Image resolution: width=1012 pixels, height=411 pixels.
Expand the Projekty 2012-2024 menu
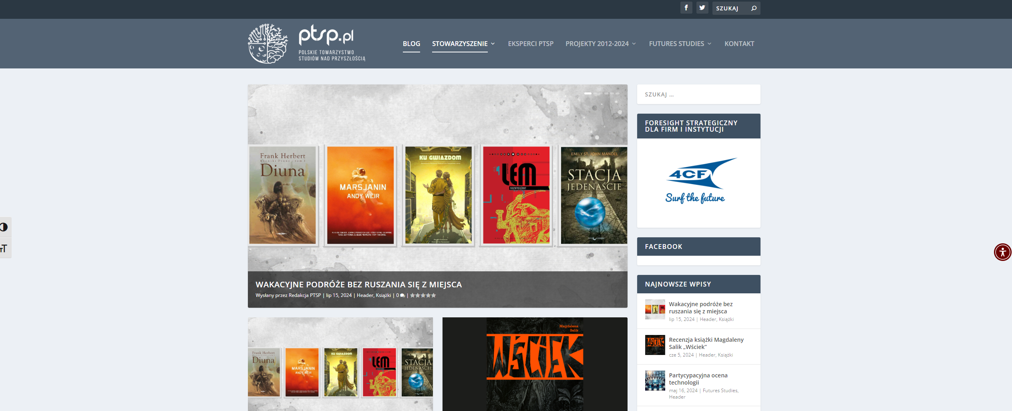[x=600, y=44]
